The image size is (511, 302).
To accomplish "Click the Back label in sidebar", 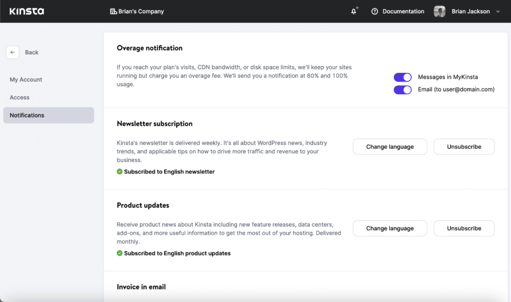I will [x=31, y=52].
